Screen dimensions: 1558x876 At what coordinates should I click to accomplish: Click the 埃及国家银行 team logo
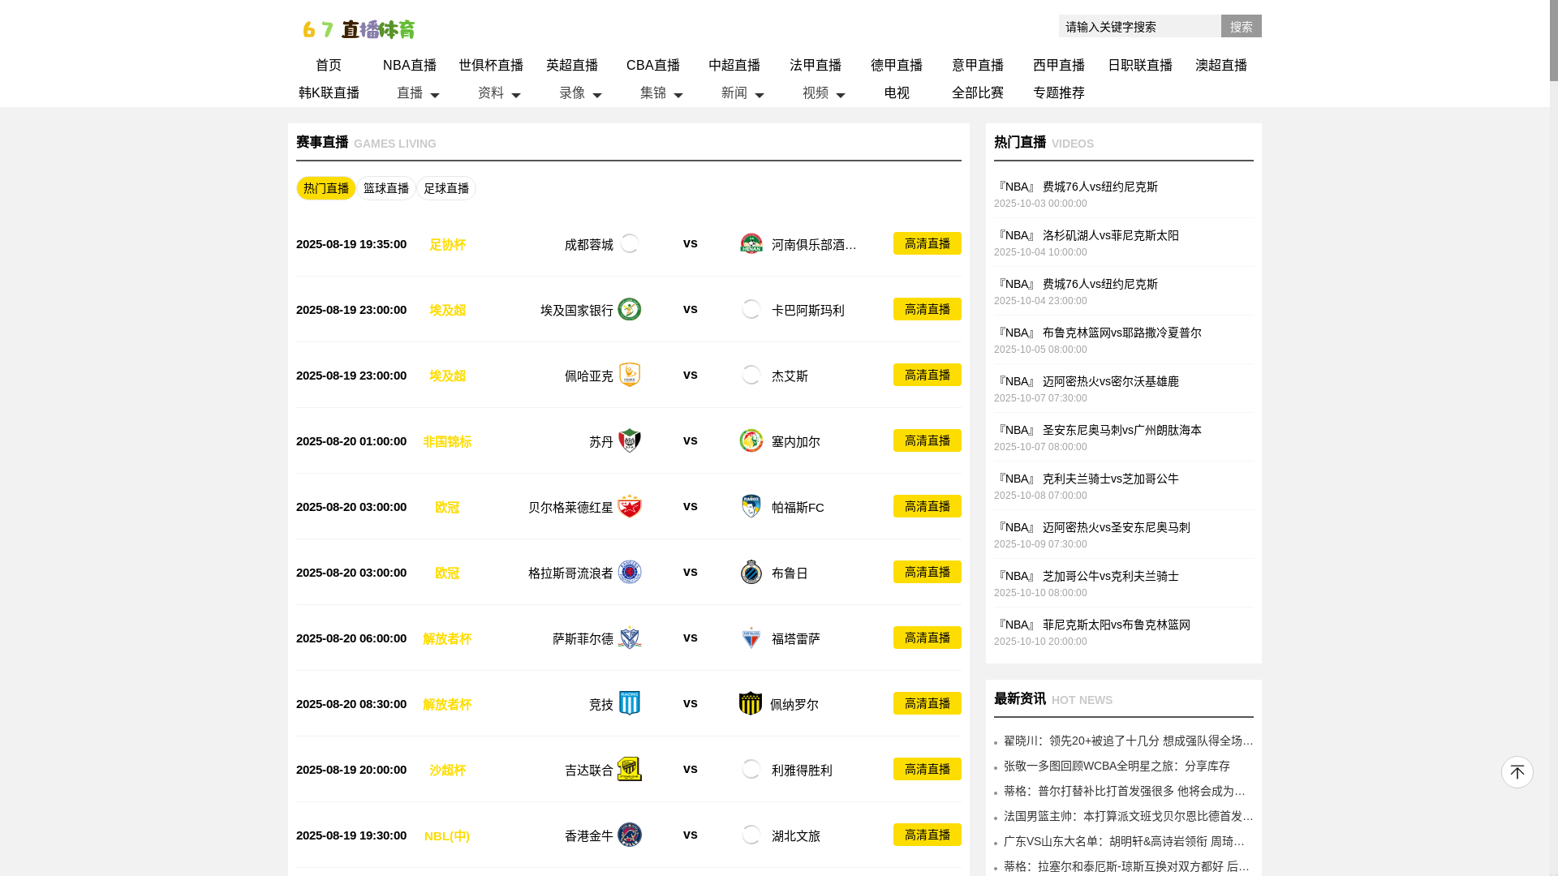point(630,309)
